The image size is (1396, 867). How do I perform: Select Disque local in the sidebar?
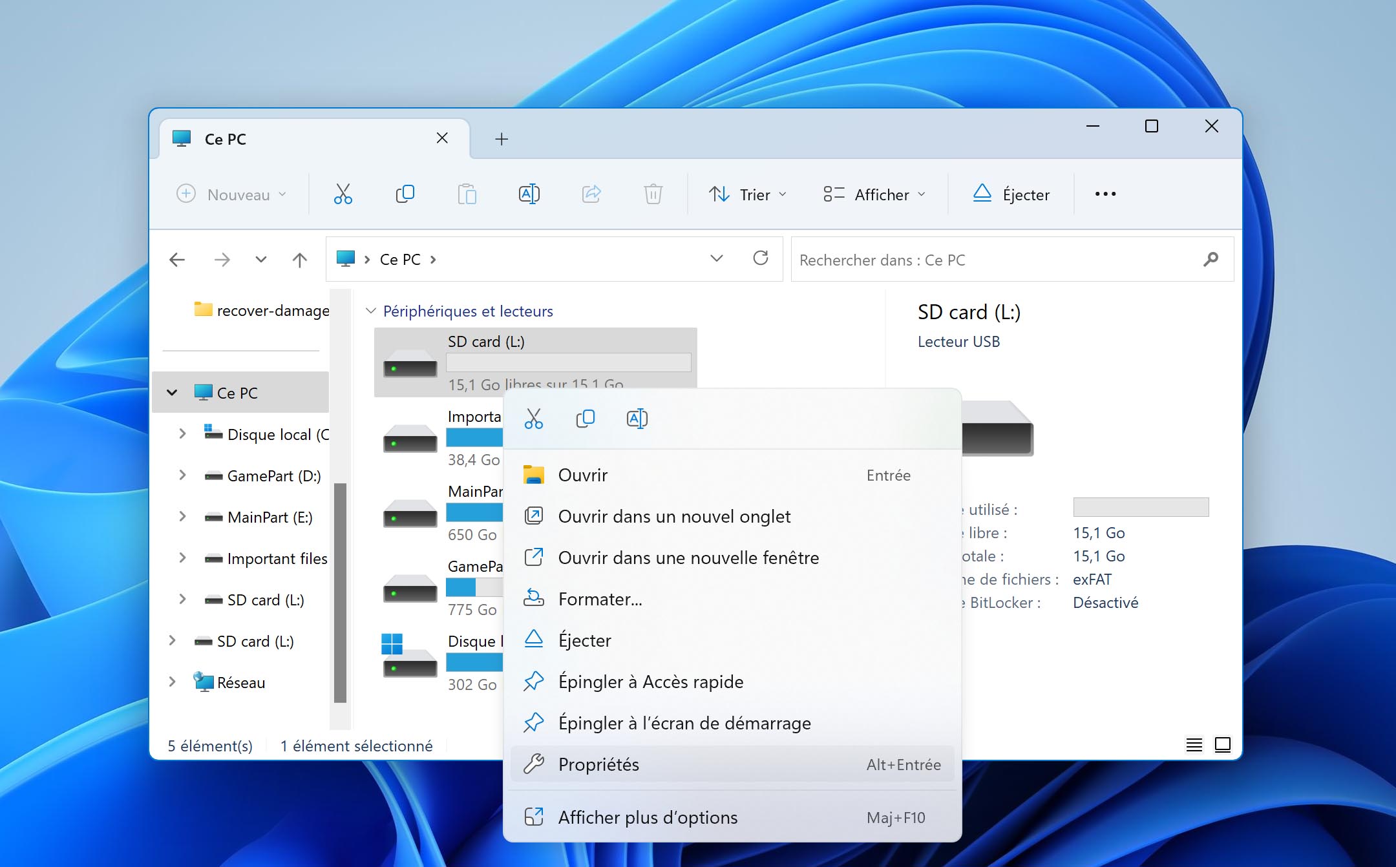tap(266, 434)
